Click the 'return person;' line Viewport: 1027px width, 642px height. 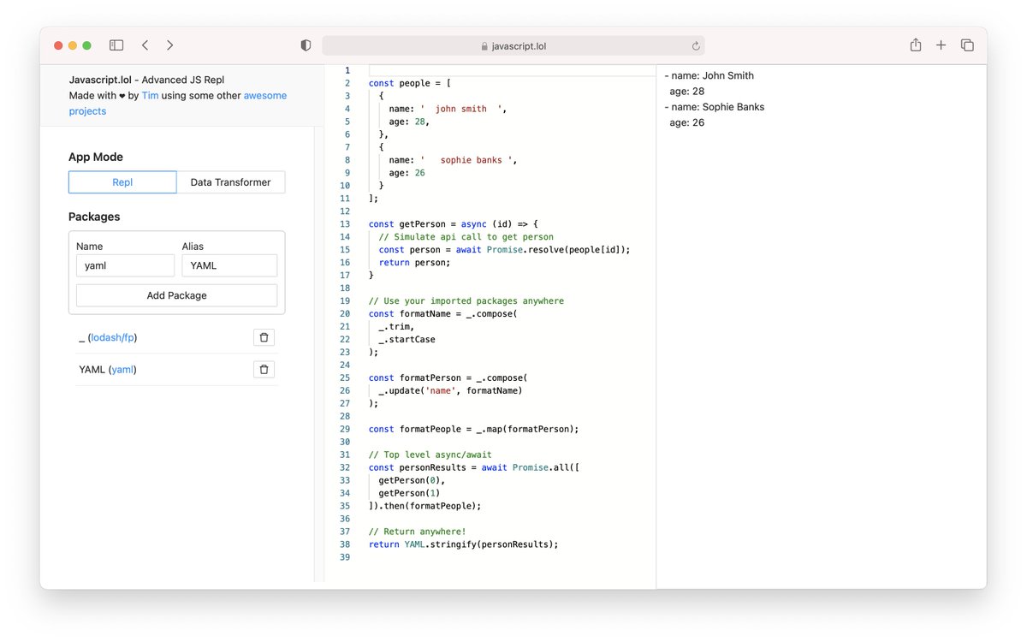414,263
